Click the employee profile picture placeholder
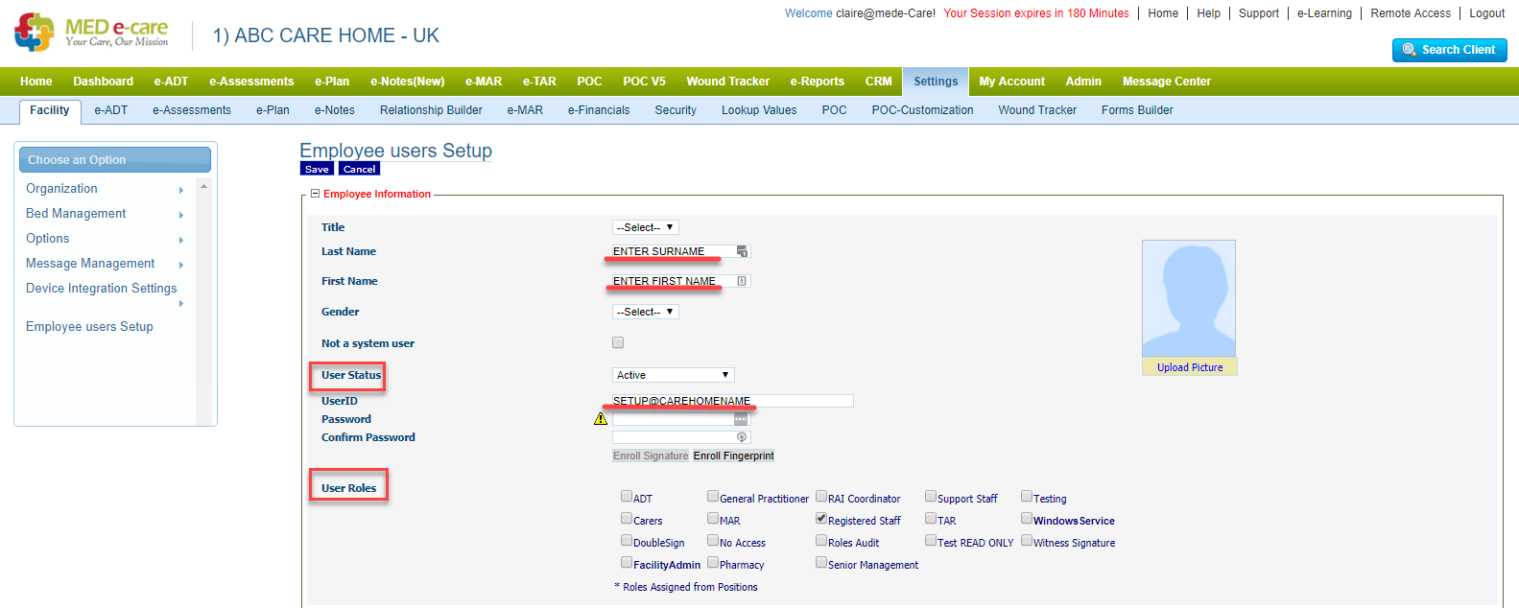 1188,298
